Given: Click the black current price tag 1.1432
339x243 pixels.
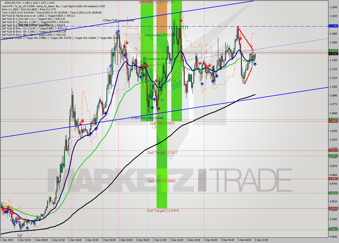Looking at the screenshot, I should pyautogui.click(x=333, y=54).
